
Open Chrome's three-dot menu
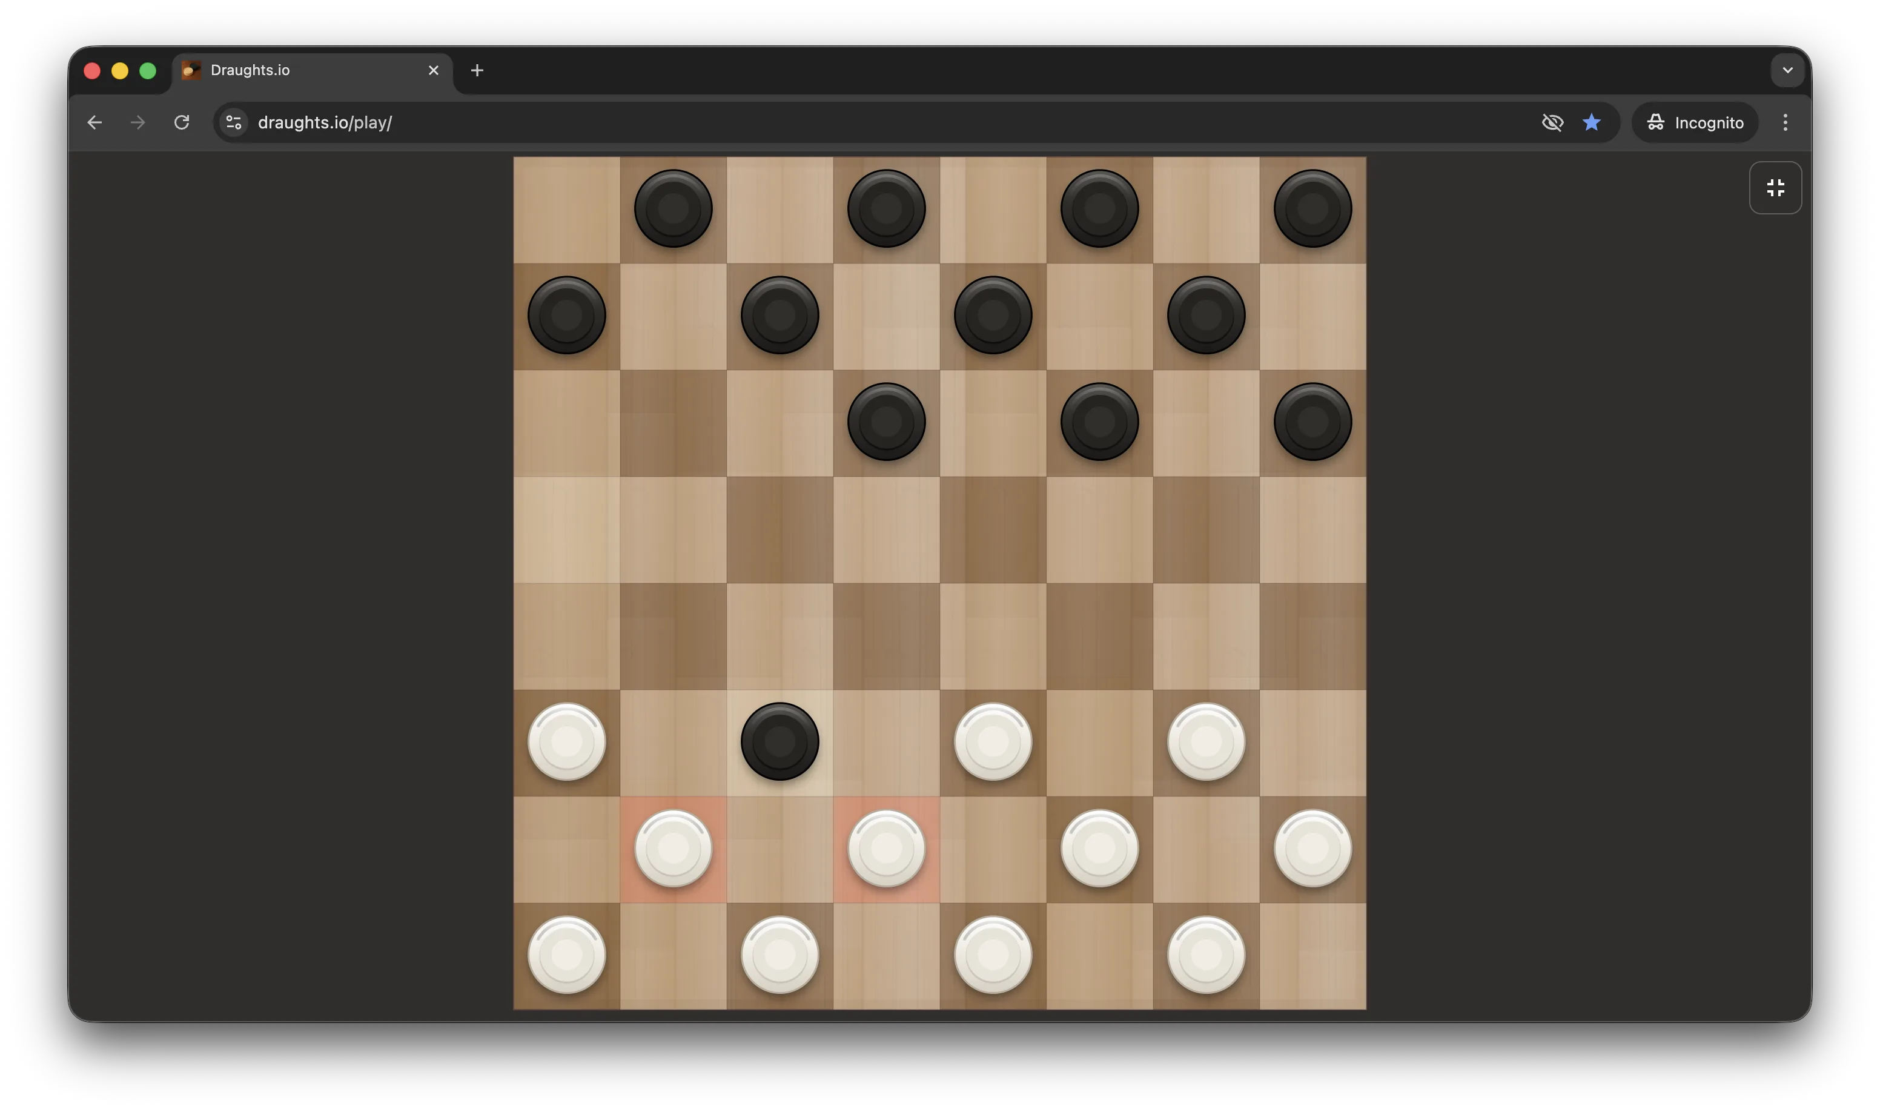pos(1785,122)
